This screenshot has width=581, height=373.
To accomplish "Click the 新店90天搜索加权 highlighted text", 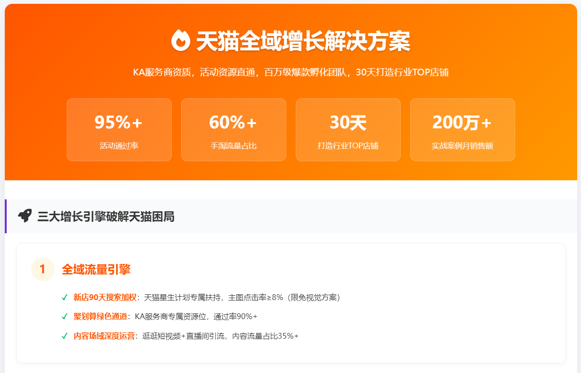I will pyautogui.click(x=105, y=298).
